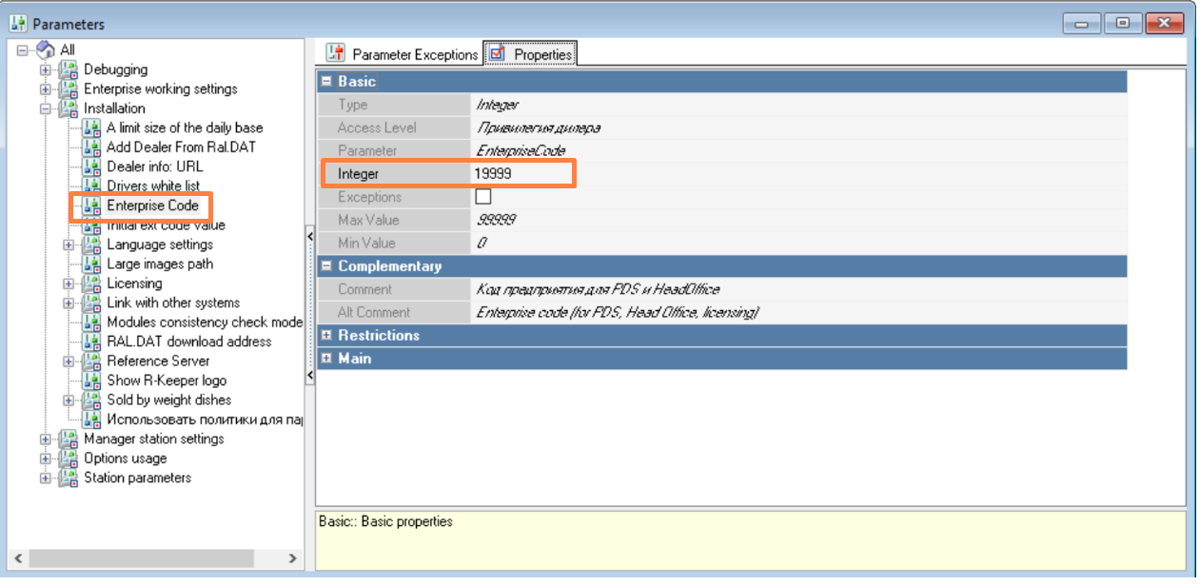Viewport: 1200px width, 585px height.
Task: Click the Licensing folder icon
Action: 91,283
